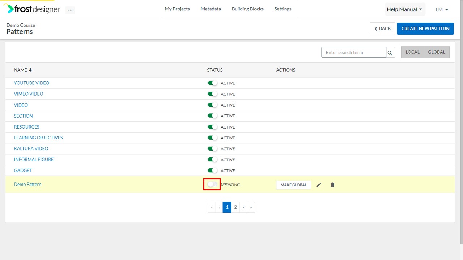Click MAKE GLOBAL for Demo Pattern
The height and width of the screenshot is (260, 463).
(293, 185)
